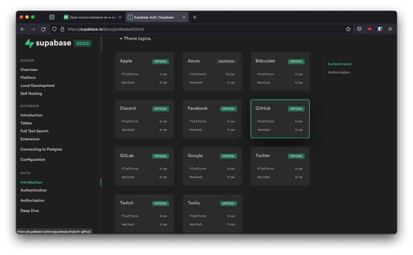This screenshot has width=413, height=255.
Task: Open the GitLab provider card
Action: [x=145, y=166]
